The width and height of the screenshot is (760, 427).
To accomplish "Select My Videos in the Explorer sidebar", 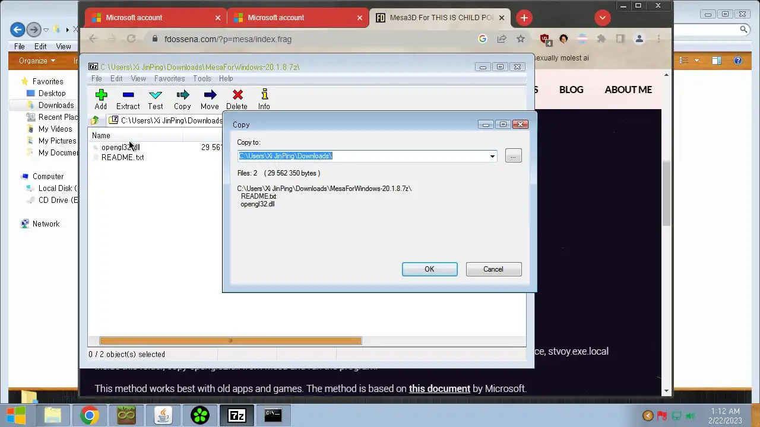I will point(55,129).
